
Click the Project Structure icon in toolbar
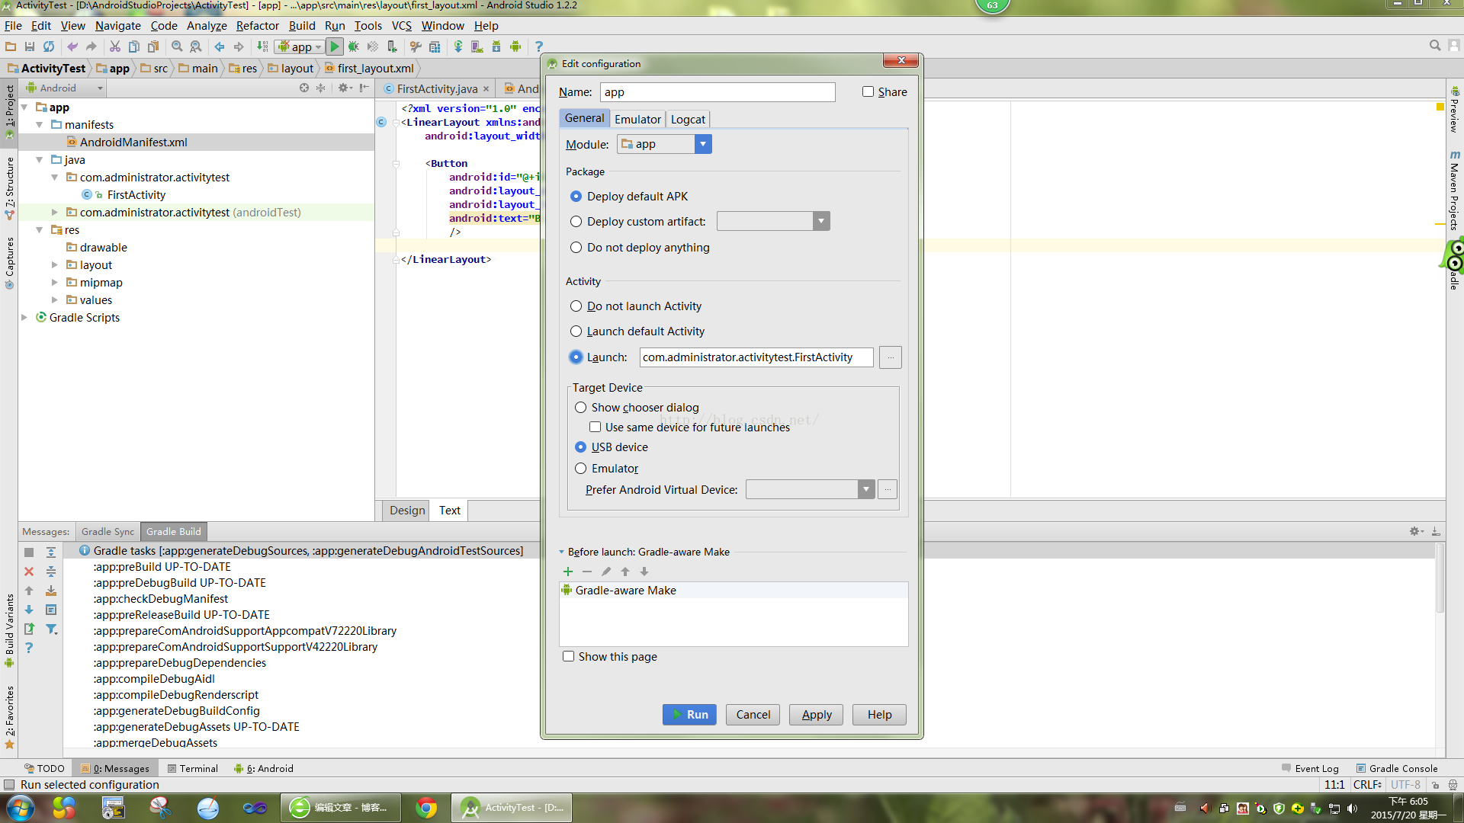tap(435, 46)
